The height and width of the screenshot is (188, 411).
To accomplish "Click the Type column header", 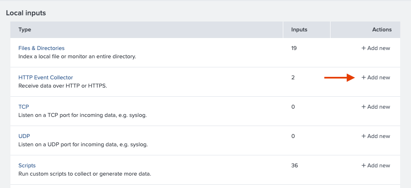I will tap(25, 30).
